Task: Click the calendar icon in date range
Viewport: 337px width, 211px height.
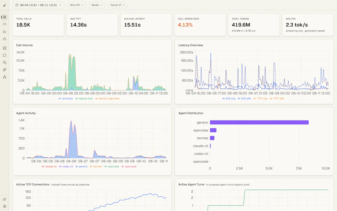Action: click(x=17, y=5)
